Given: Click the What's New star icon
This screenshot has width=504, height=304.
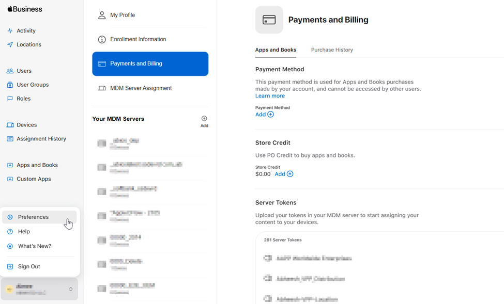Looking at the screenshot, I should point(10,246).
